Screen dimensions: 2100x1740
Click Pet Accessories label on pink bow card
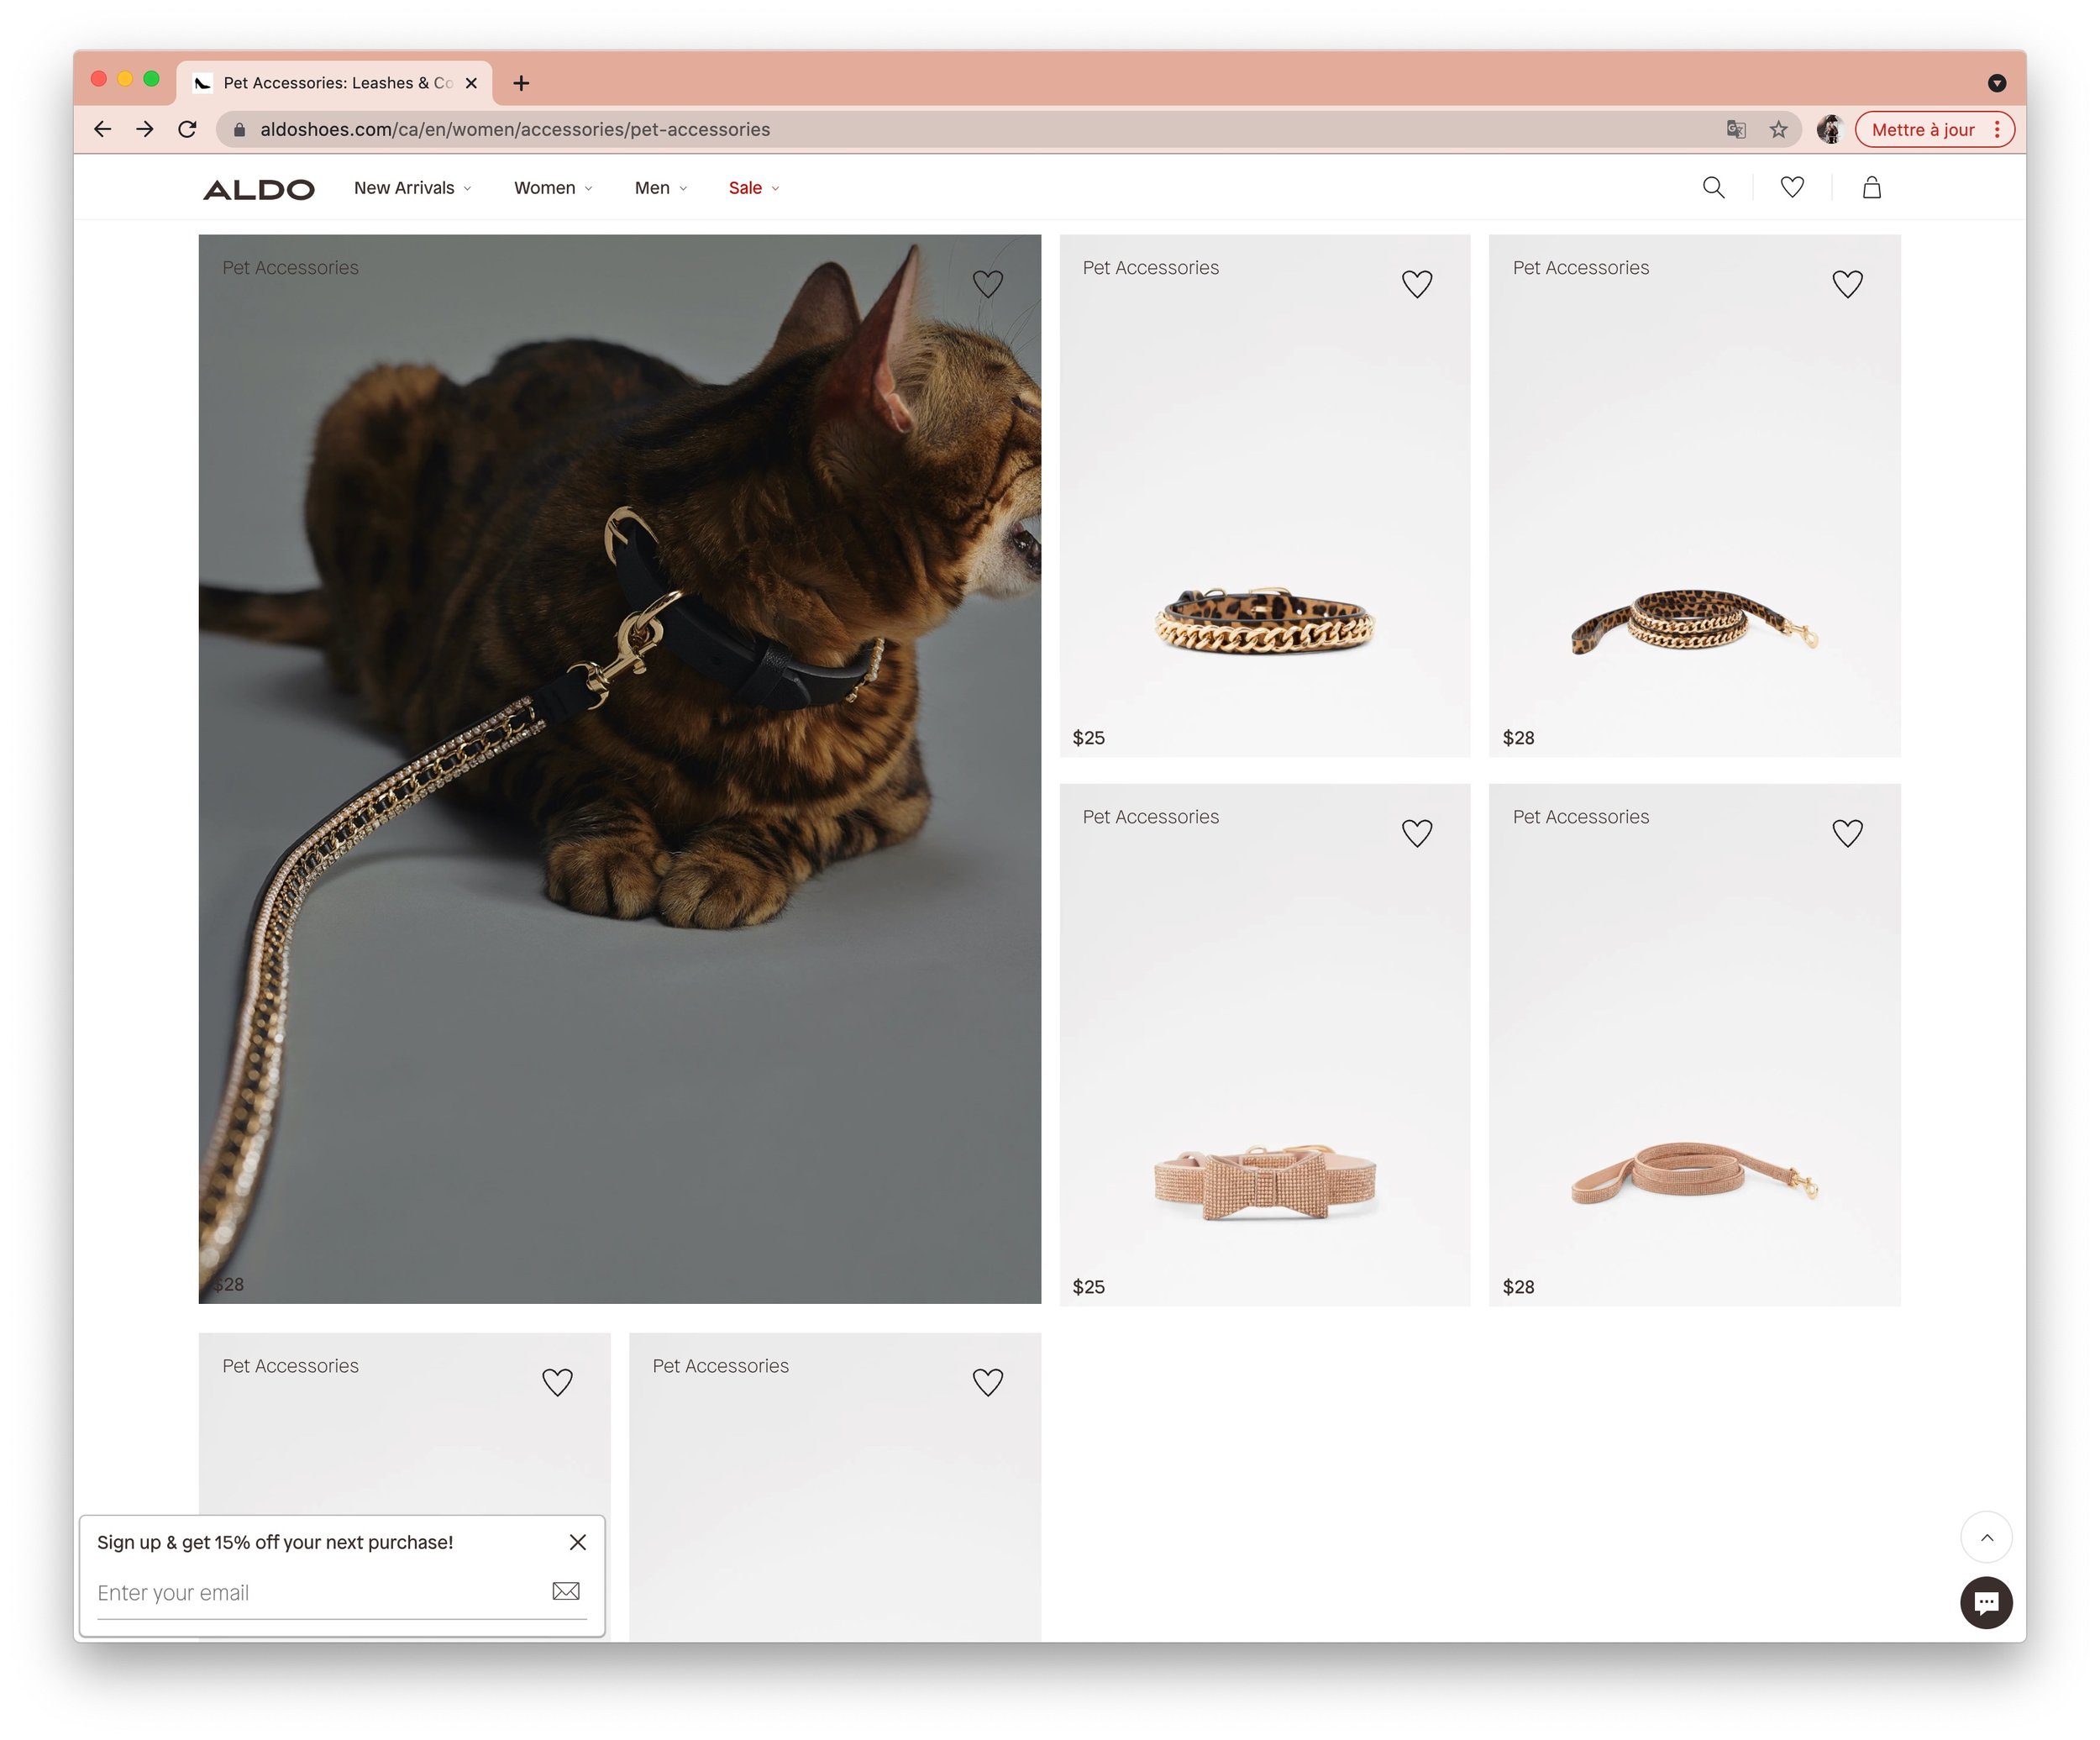click(1150, 817)
